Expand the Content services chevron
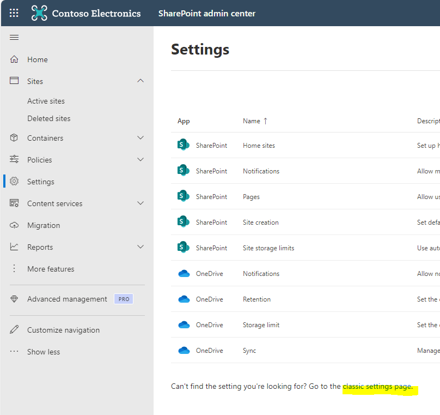 [140, 203]
